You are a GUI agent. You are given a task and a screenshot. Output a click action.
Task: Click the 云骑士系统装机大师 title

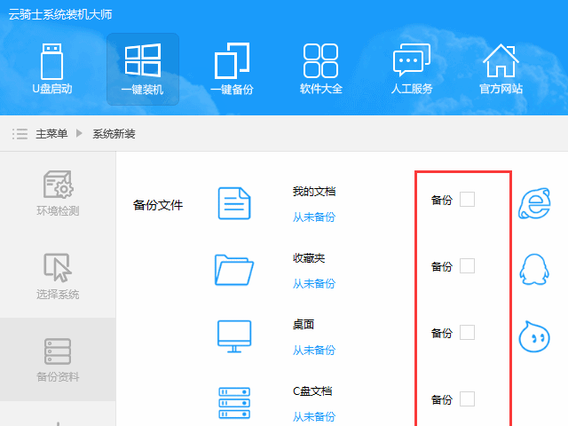pyautogui.click(x=60, y=14)
